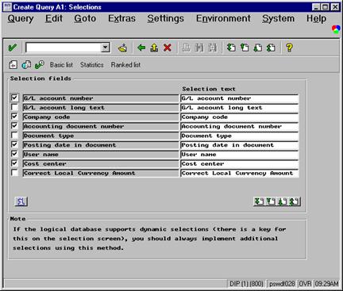Click the next screen icon beside Basic list
Screen dimensions: 343x291
26,65
